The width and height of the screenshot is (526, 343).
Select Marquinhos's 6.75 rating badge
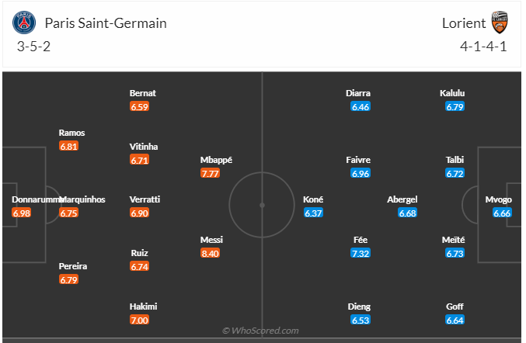click(69, 213)
